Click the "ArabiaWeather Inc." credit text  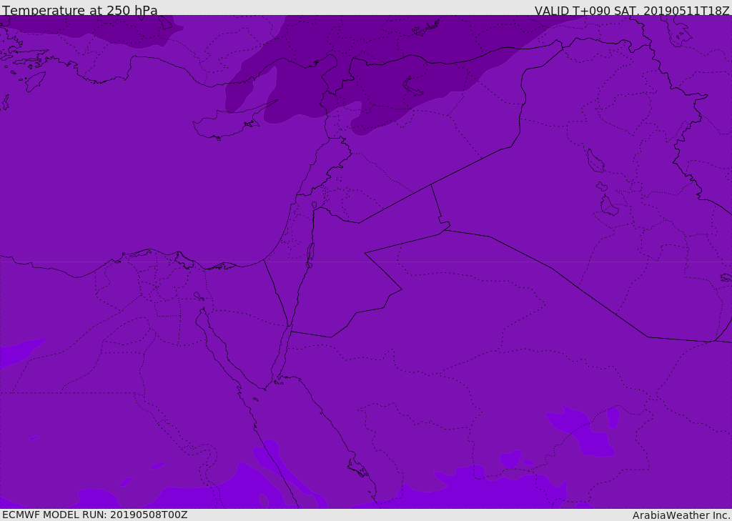(681, 515)
